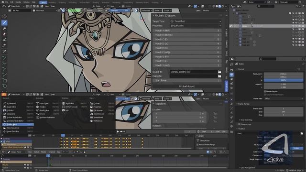Open the Render menu
The image size is (306, 172).
(18, 2)
